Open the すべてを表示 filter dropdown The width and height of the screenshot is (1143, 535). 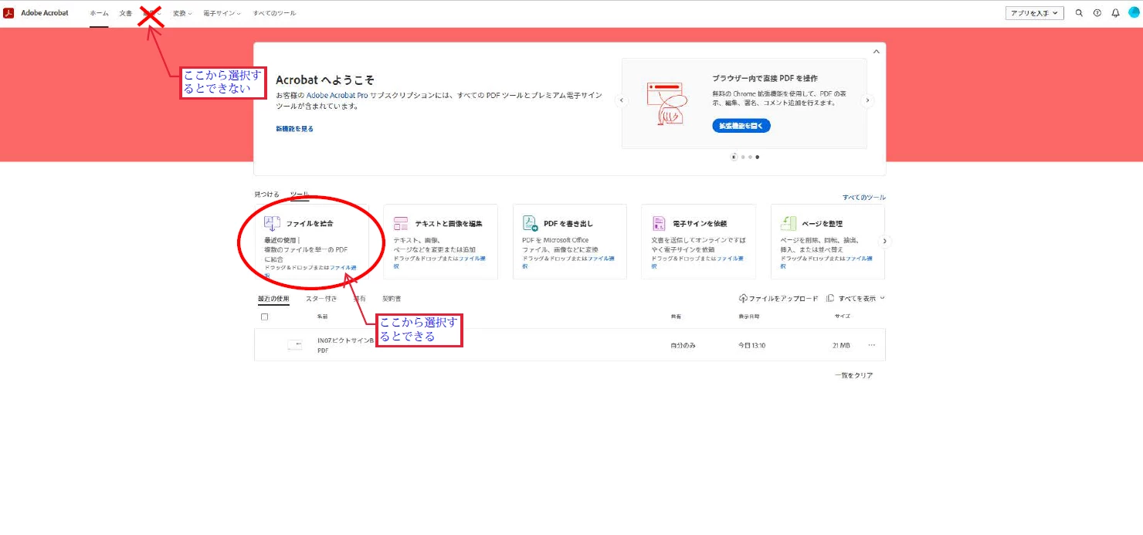(855, 298)
